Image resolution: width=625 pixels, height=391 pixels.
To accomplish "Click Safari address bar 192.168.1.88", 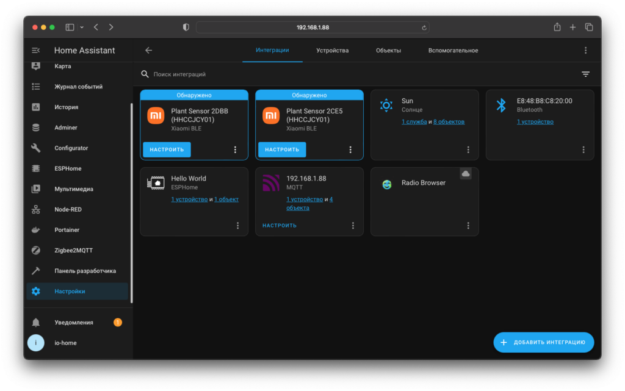I will [x=312, y=27].
